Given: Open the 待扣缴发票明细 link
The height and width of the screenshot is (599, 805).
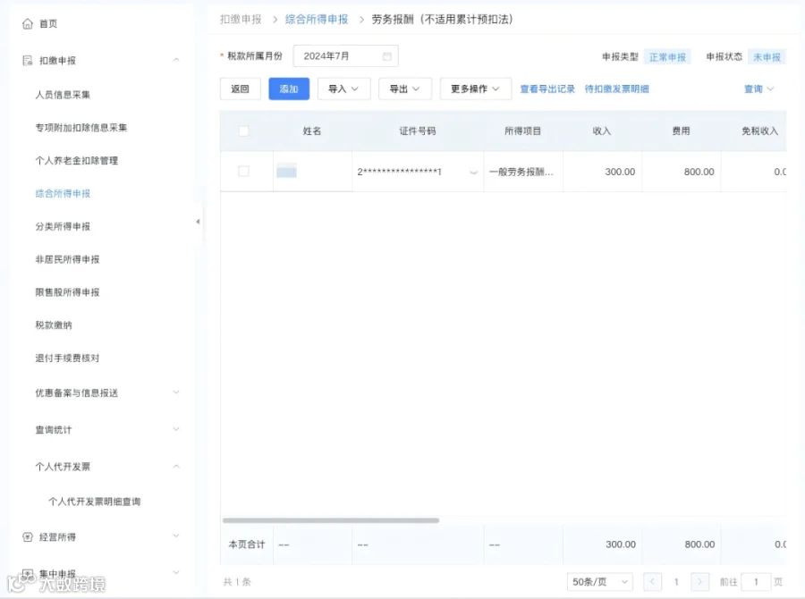Looking at the screenshot, I should (616, 89).
